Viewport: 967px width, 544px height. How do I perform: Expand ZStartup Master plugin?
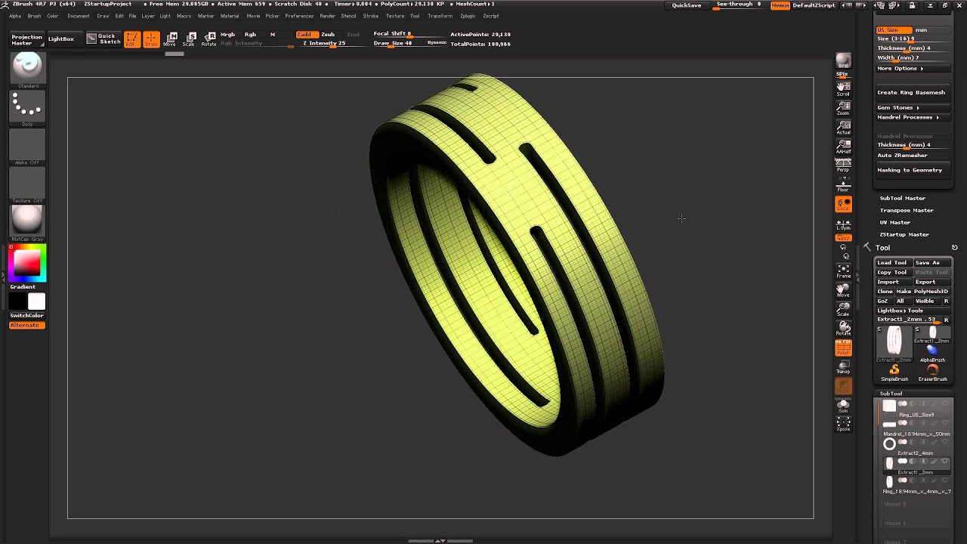click(x=904, y=234)
